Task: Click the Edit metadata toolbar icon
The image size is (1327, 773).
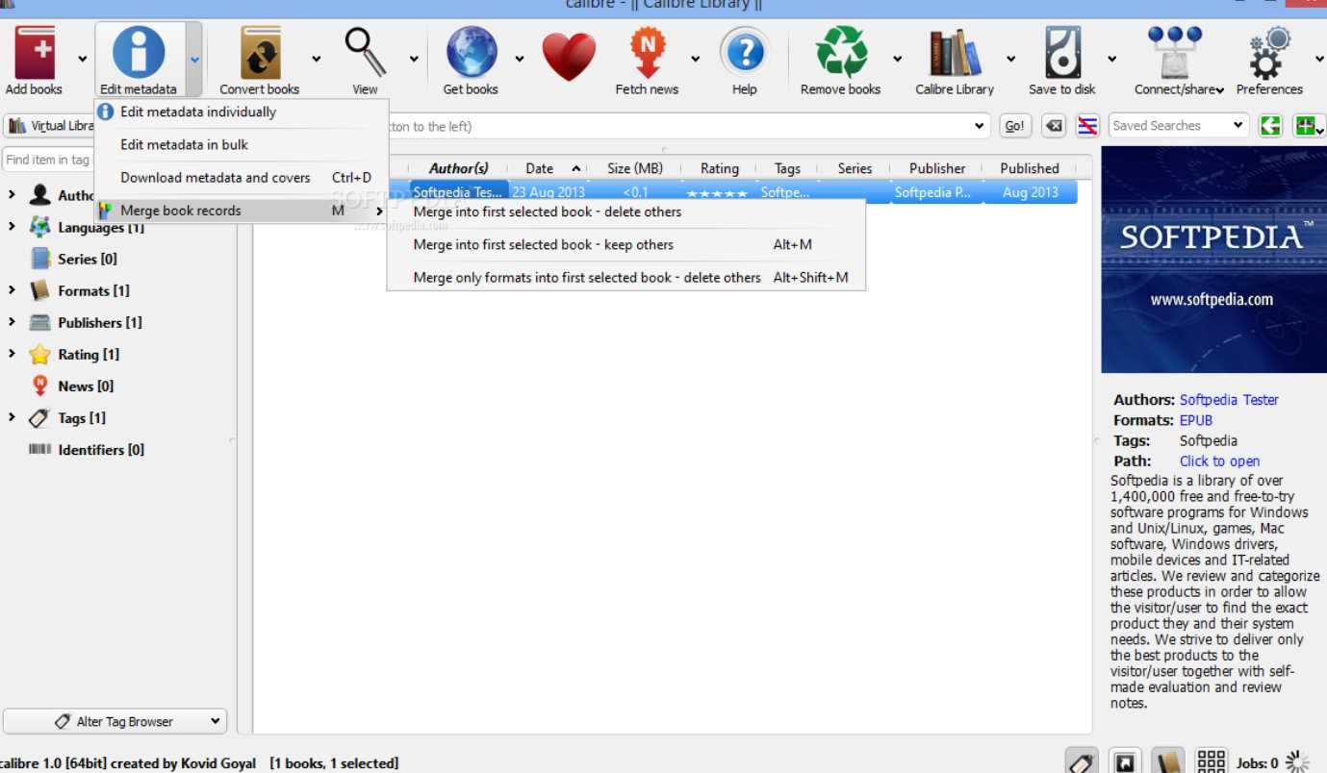Action: tap(139, 53)
